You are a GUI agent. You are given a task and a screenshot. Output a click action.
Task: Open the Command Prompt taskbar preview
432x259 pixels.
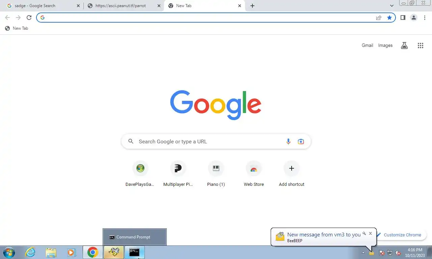point(135,237)
